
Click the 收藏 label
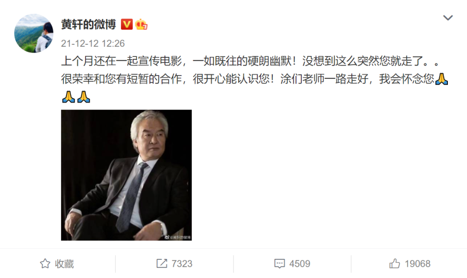tap(64, 264)
